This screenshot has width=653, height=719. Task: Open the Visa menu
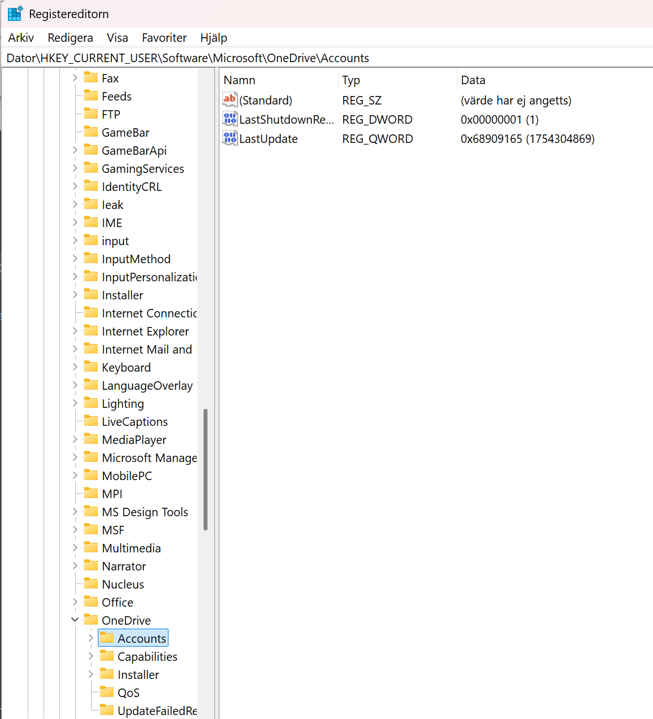[117, 38]
